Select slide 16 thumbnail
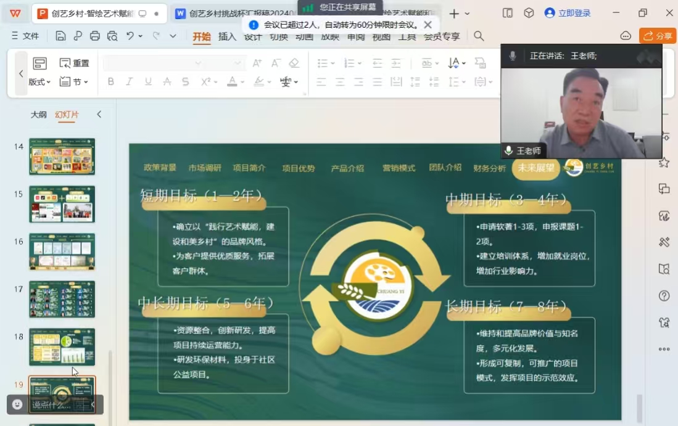678x426 pixels. coord(62,251)
